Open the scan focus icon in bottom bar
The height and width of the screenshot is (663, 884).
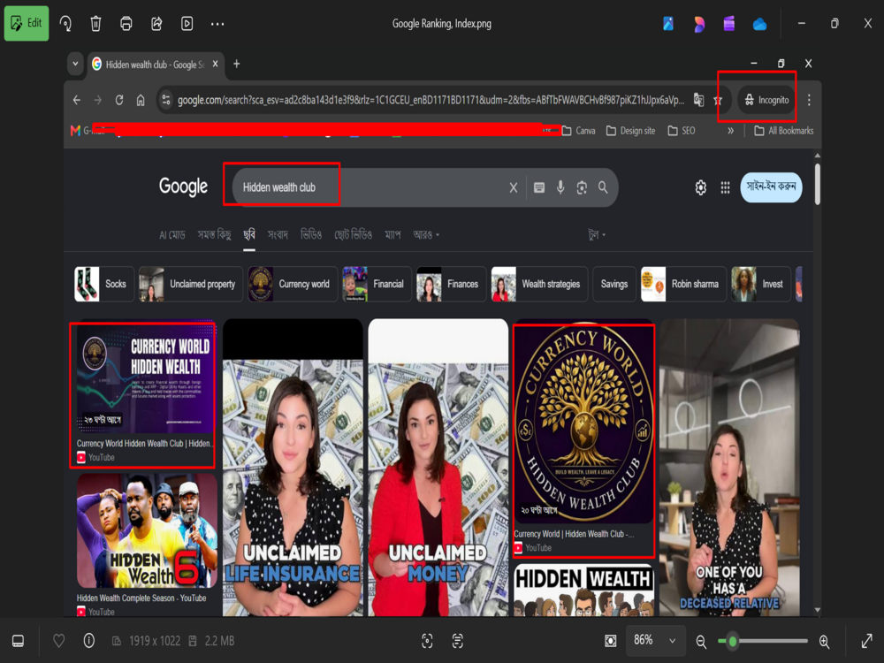[427, 641]
